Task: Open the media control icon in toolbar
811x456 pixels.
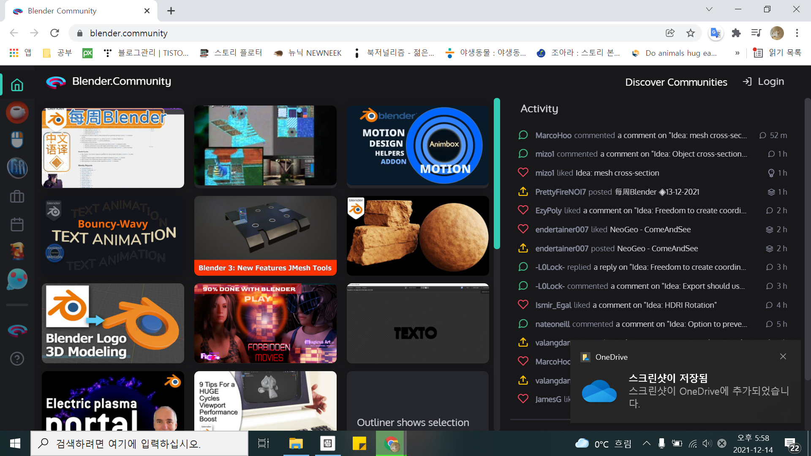Action: pyautogui.click(x=756, y=33)
